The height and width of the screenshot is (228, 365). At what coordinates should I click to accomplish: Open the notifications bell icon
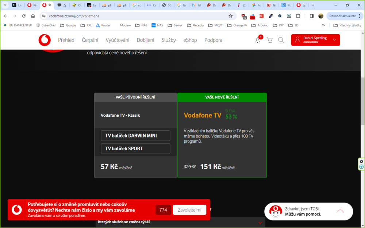258,40
